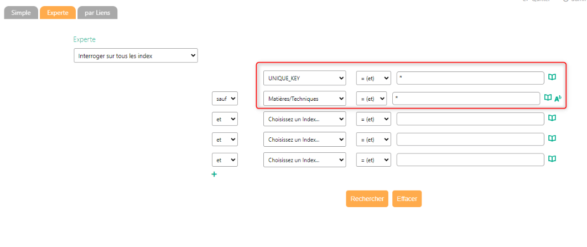Click the Ab icon beside Matières/Techniques row
Viewport: 587px width, 247px height.
[558, 99]
